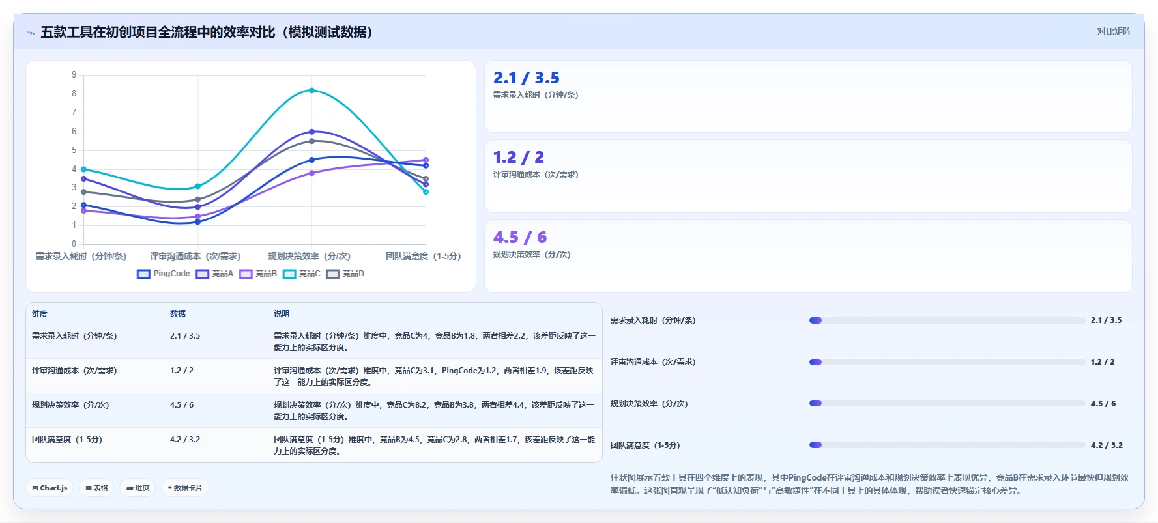The image size is (1158, 523).
Task: Click the 进度 tag chip
Action: [x=138, y=488]
